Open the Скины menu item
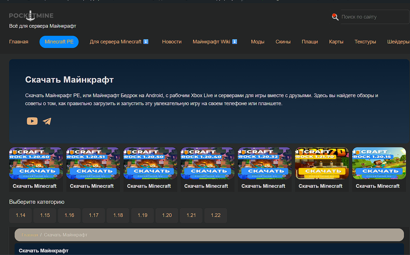The image size is (410, 255). click(283, 42)
